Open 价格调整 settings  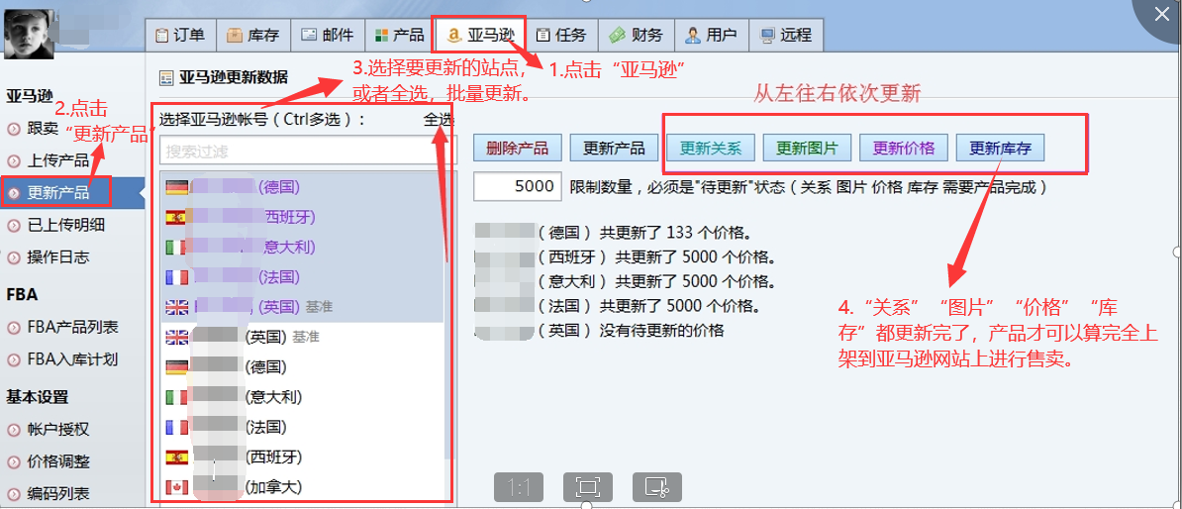click(58, 461)
